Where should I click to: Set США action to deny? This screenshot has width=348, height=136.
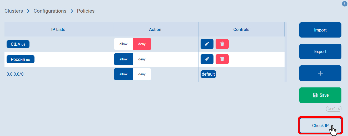142,44
